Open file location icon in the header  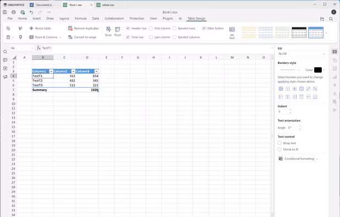coord(322,19)
